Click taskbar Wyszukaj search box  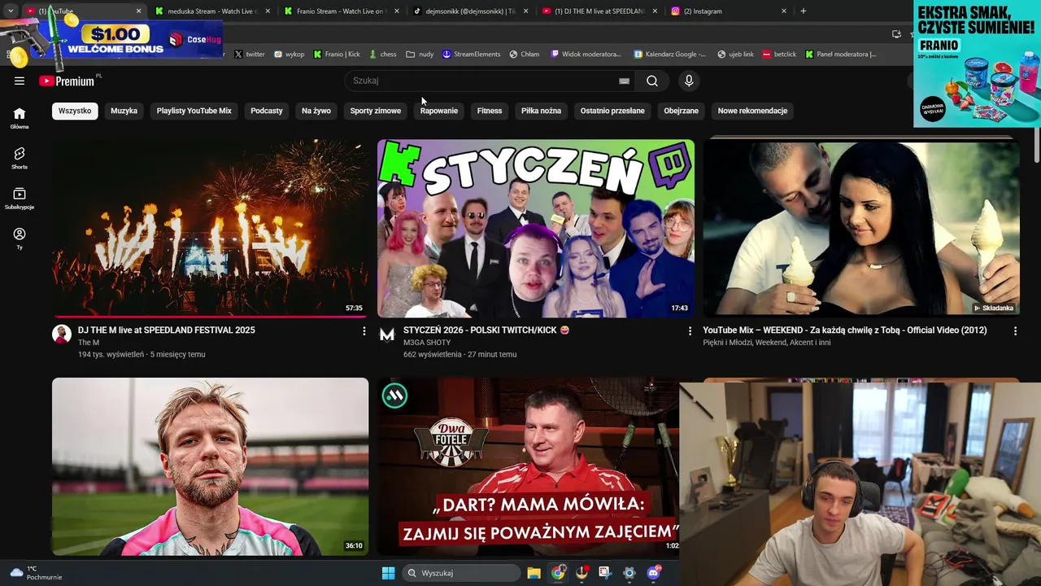coord(461,573)
